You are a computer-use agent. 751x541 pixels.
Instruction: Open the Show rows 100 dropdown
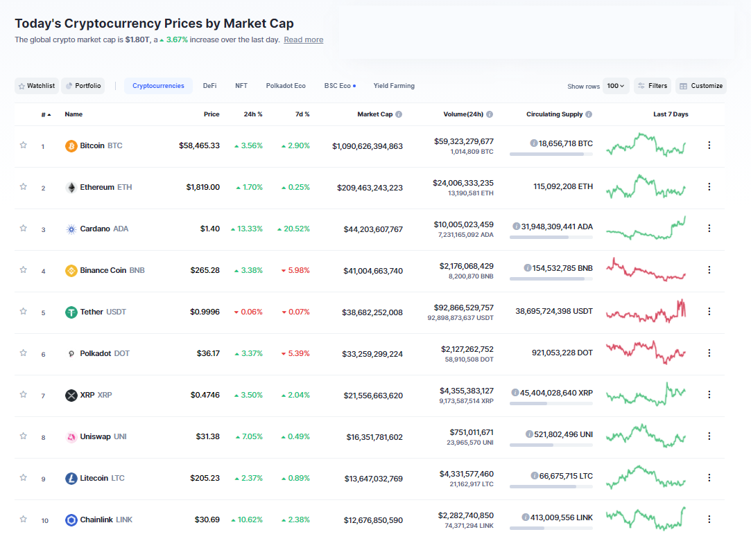coord(616,86)
